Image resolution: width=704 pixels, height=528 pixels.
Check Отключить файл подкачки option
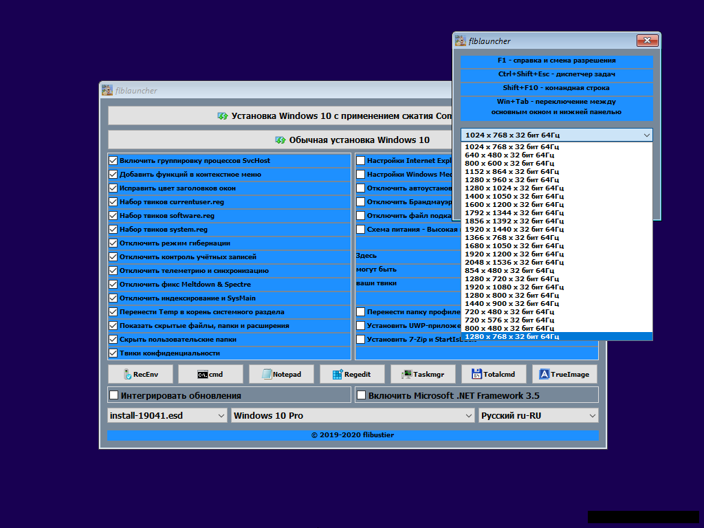click(360, 215)
